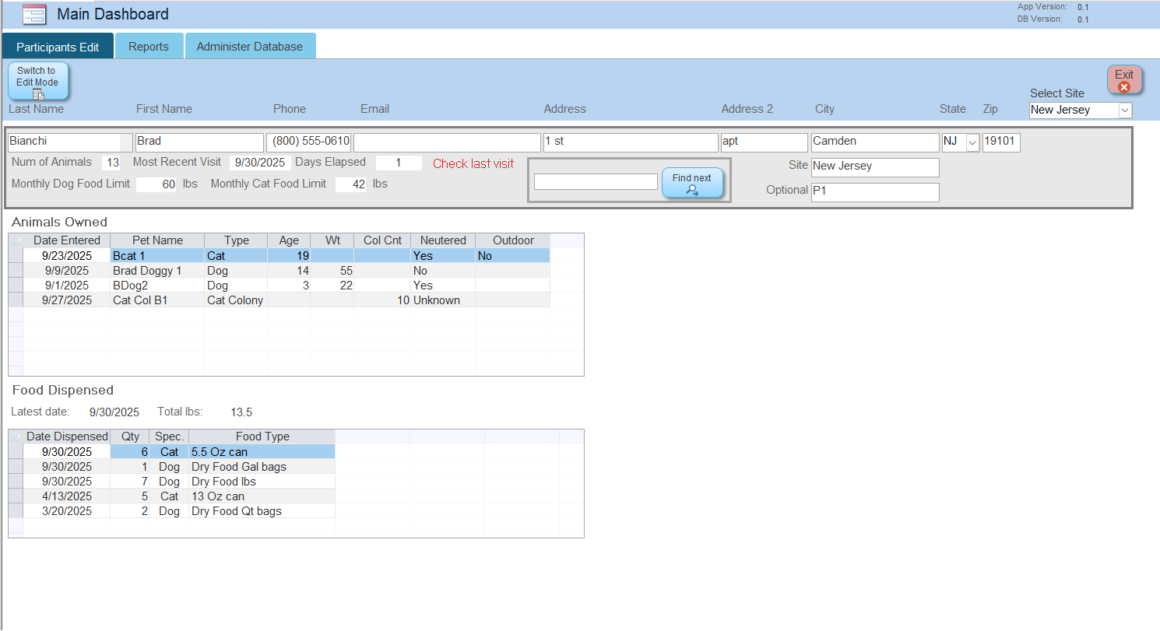Viewport: 1160px width, 631px height.
Task: Click the Outdoor column header
Action: point(513,240)
